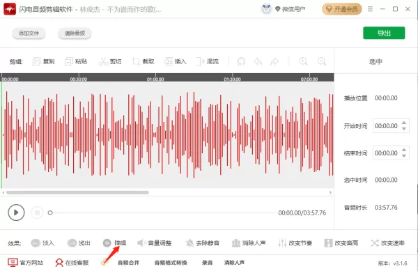418x271 pixels.
Task: Apply Noise Reduction (降噪) effect
Action: (x=115, y=243)
